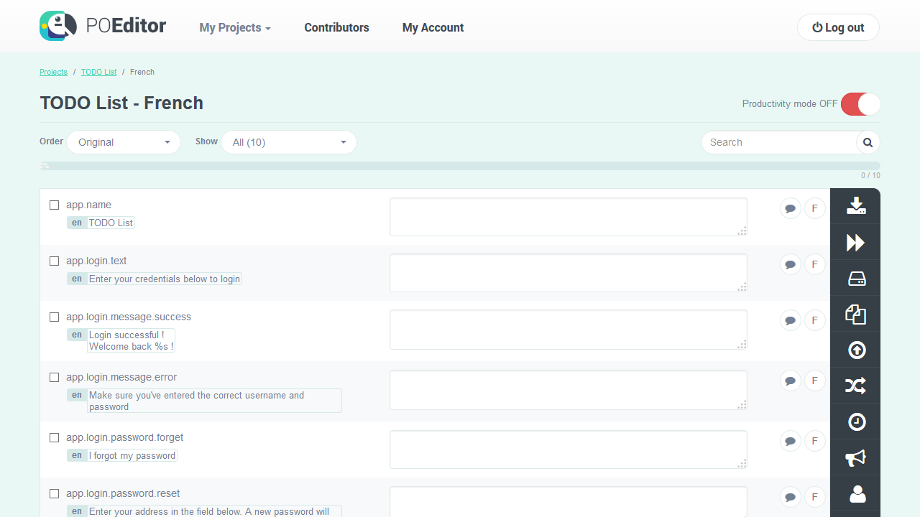Viewport: 920px width, 517px height.
Task: Click the shuffle arrows sidebar icon
Action: (855, 386)
